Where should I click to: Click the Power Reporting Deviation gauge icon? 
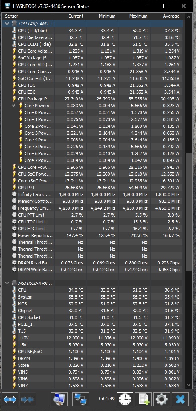(x=14, y=235)
